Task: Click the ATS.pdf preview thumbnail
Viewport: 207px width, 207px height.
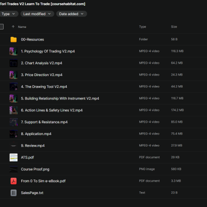Action: click(x=13, y=157)
